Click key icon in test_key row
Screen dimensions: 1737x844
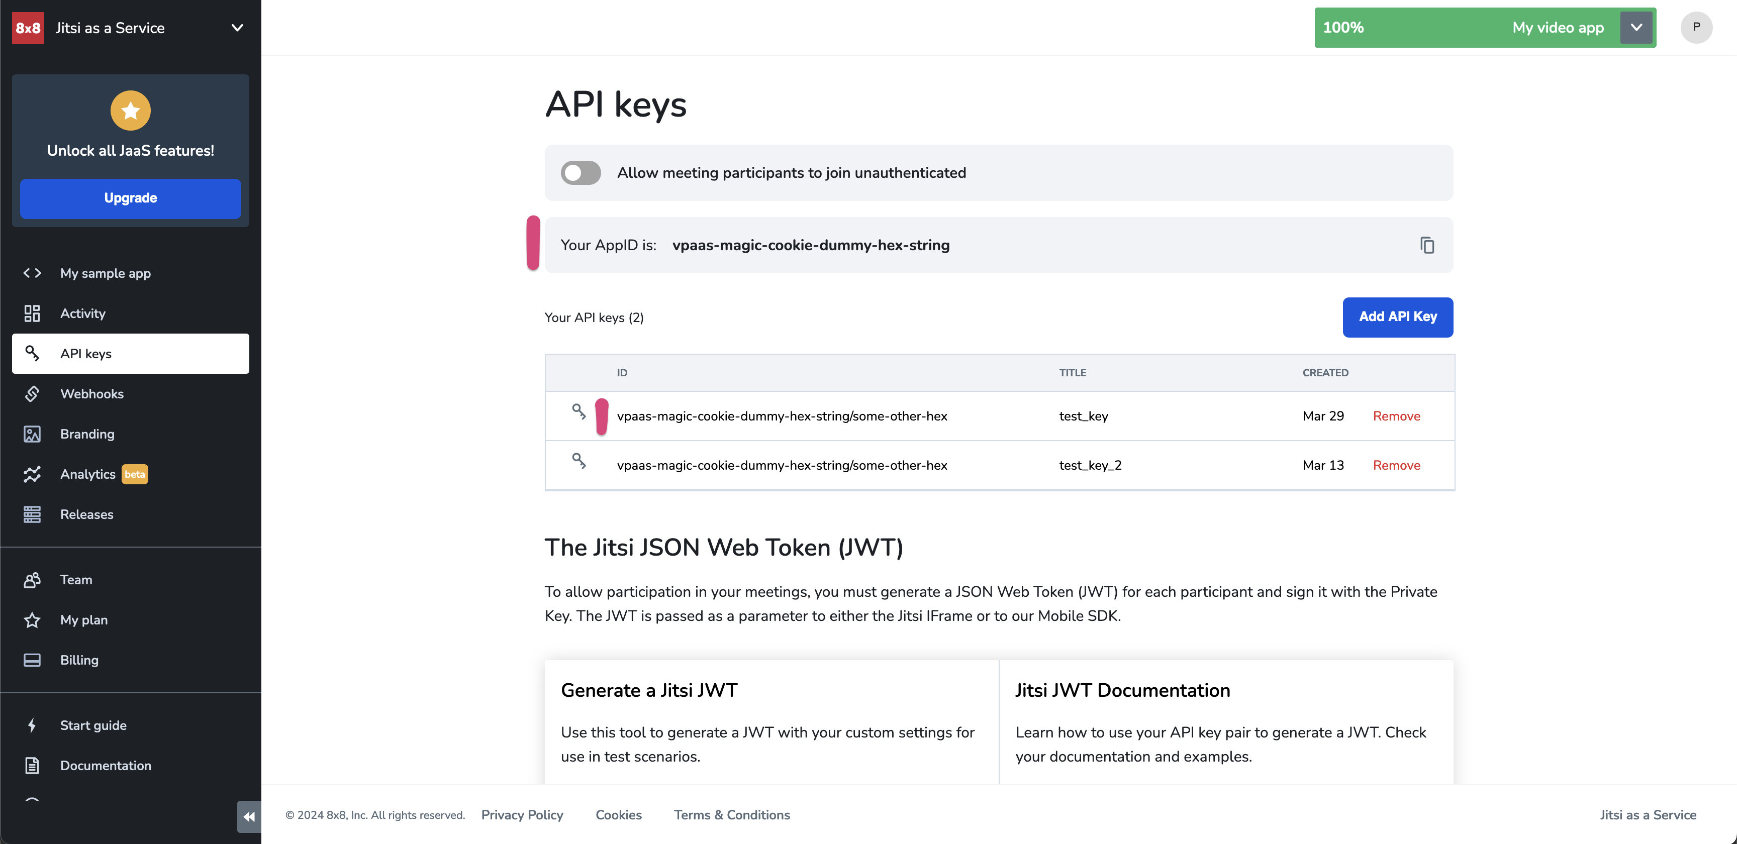point(578,411)
